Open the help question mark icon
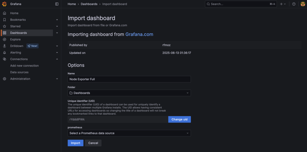 point(294,4)
